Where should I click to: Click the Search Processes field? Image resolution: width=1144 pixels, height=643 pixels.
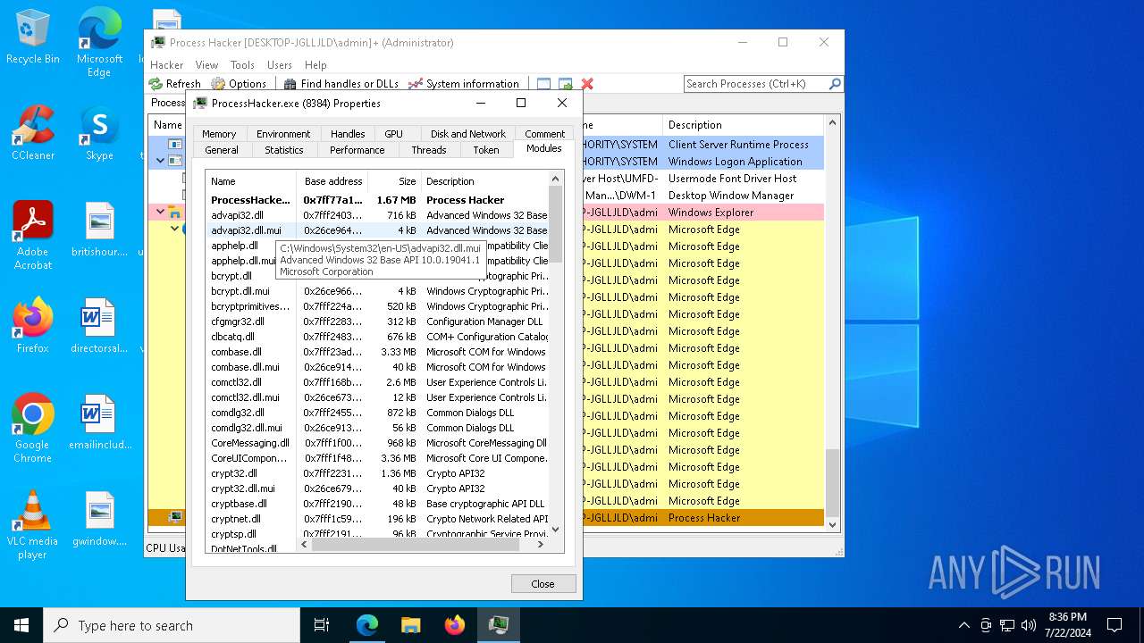[755, 84]
